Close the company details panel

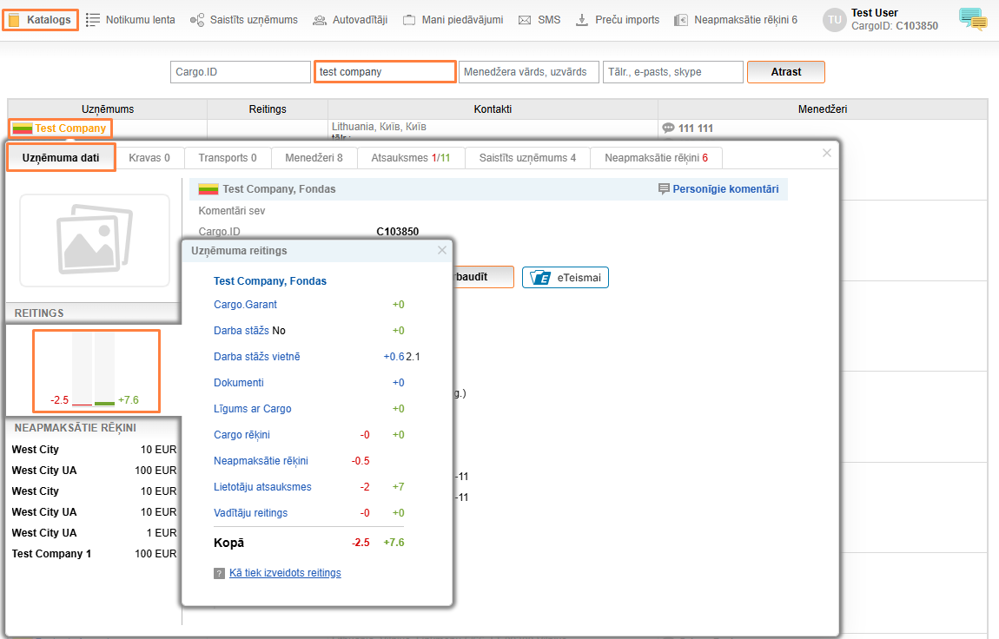point(827,153)
